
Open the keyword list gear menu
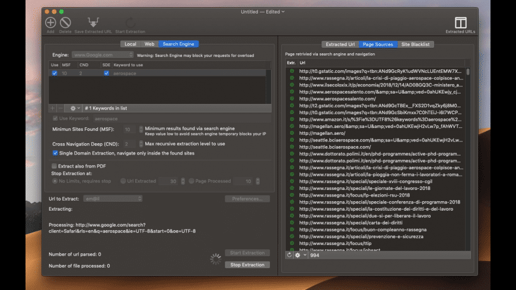pyautogui.click(x=75, y=108)
